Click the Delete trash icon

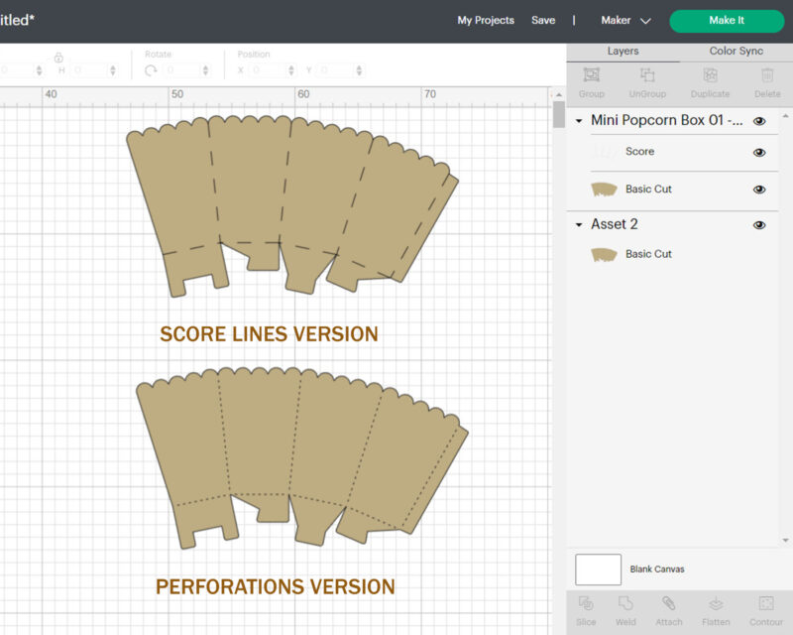click(x=767, y=76)
